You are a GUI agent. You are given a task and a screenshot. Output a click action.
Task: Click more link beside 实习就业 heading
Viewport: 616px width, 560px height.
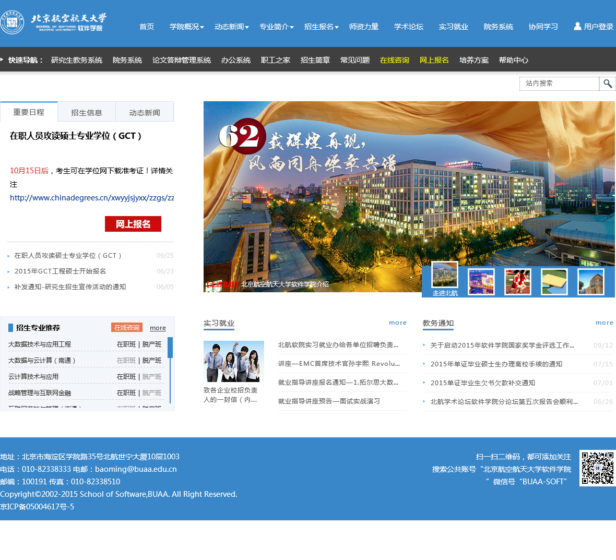[398, 323]
